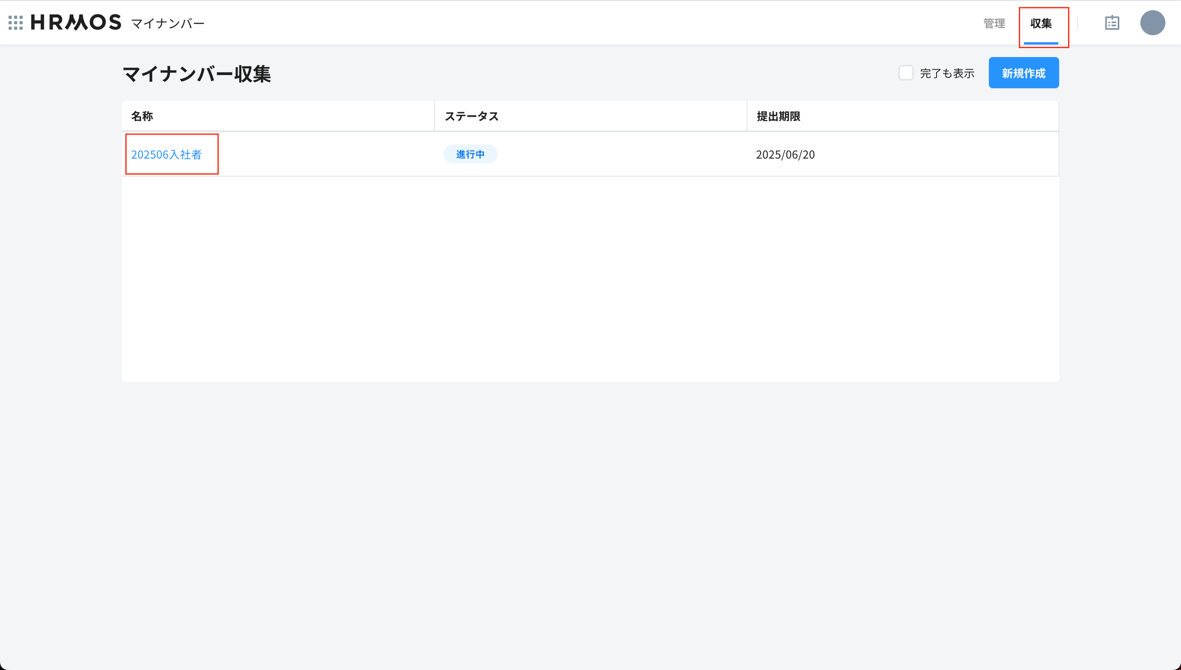Click the 提出期限 column header

[778, 116]
